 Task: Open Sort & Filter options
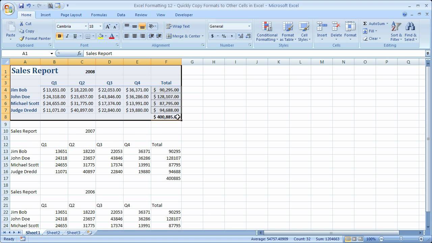[x=396, y=32]
